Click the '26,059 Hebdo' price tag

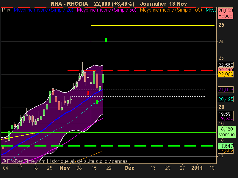click(x=226, y=13)
